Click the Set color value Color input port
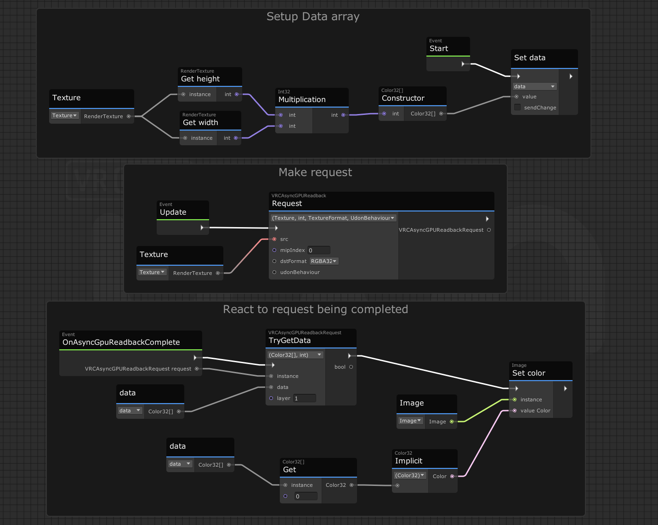Viewport: 658px width, 525px height. click(x=515, y=411)
